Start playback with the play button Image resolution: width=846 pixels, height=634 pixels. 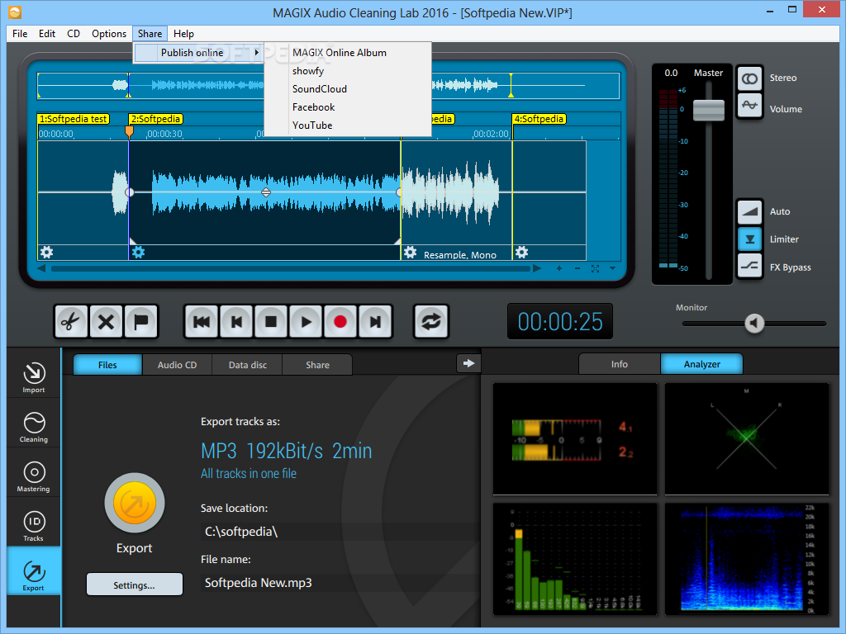pyautogui.click(x=306, y=322)
